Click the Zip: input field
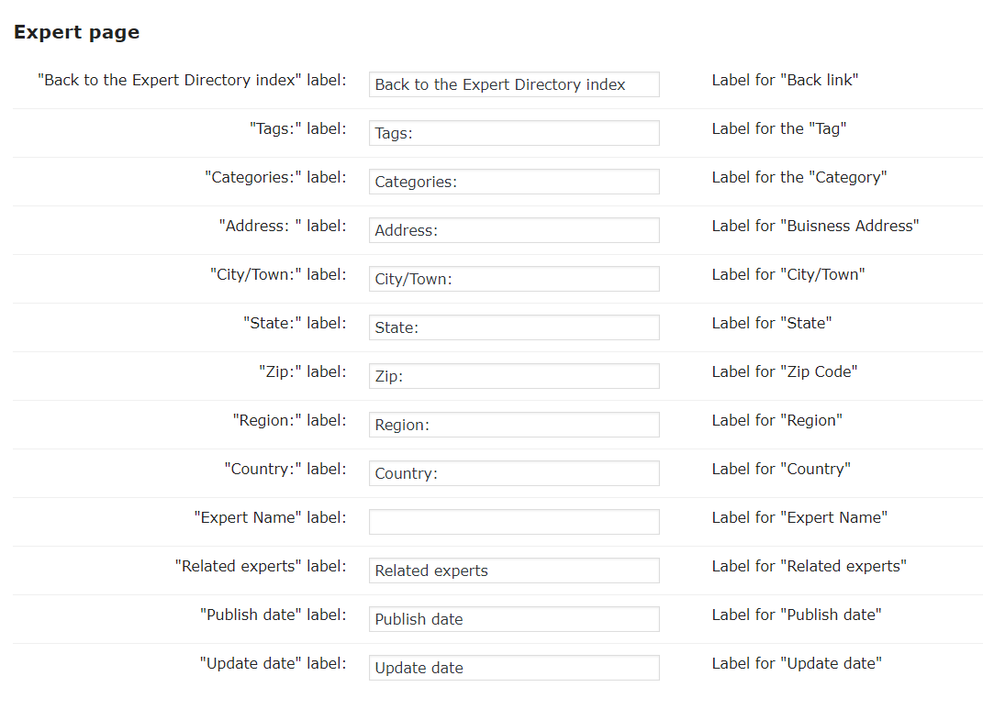This screenshot has width=983, height=709. [514, 376]
